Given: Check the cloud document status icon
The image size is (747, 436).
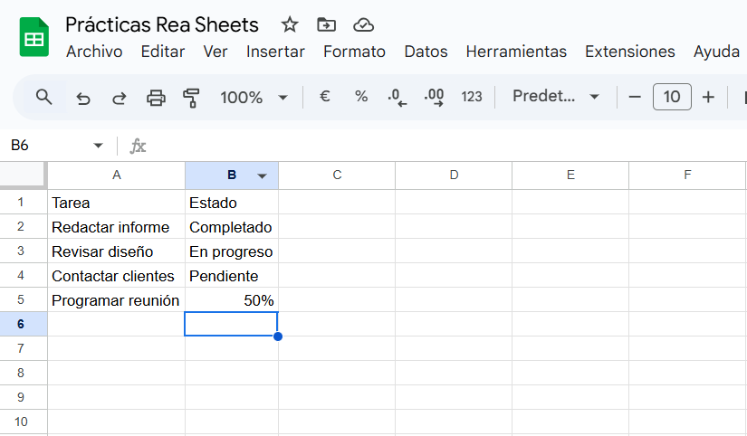Looking at the screenshot, I should coord(363,24).
